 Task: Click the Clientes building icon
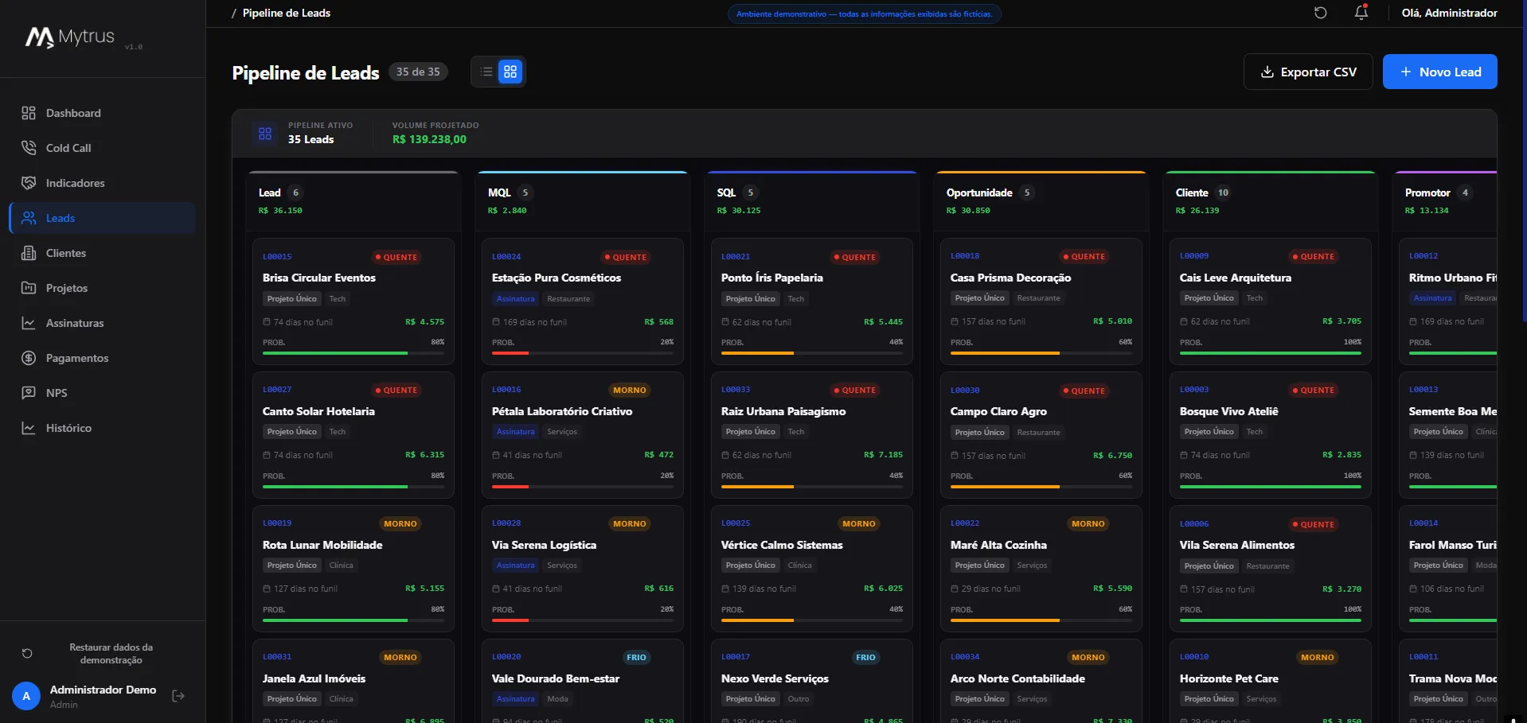(29, 253)
